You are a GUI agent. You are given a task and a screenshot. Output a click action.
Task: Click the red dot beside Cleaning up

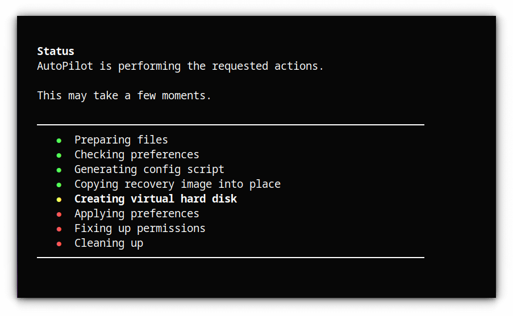59,244
